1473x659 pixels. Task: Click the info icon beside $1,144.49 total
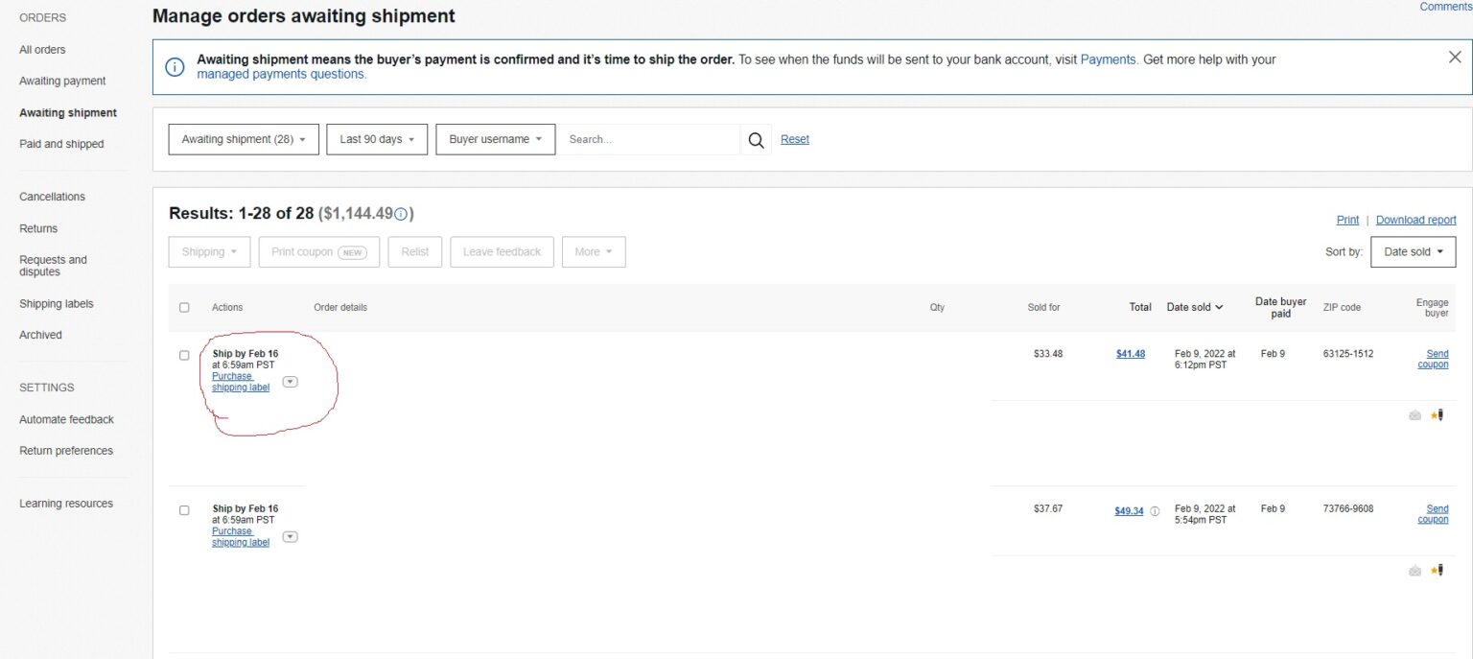tap(401, 214)
